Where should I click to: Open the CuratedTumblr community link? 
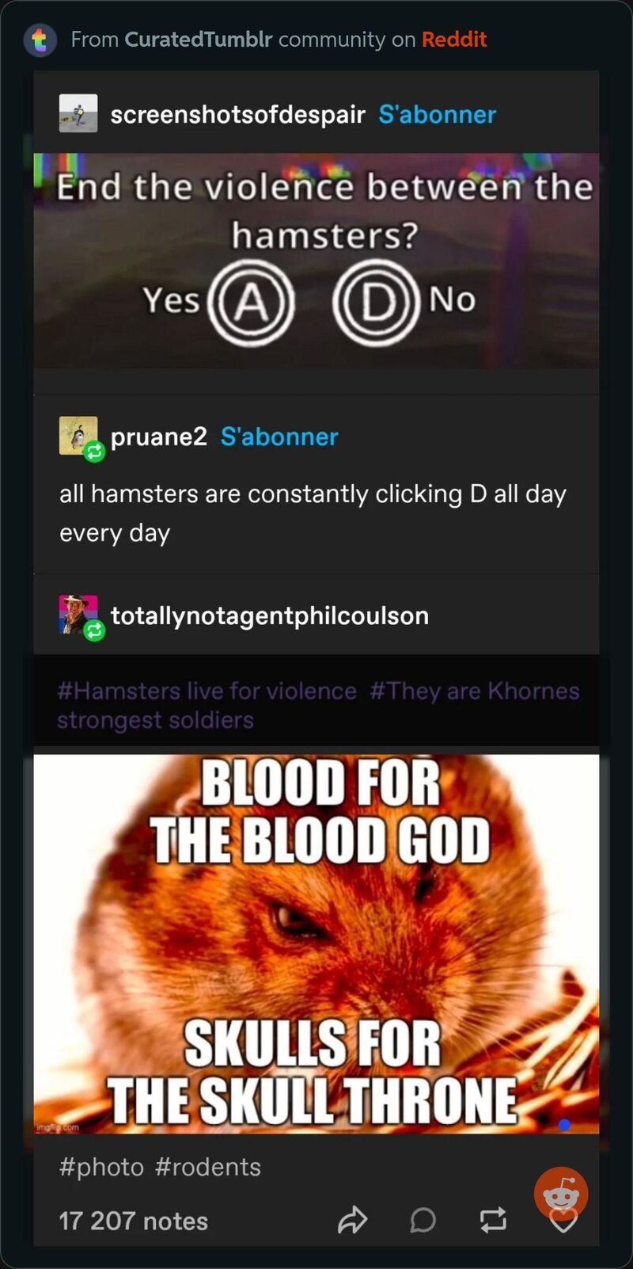tap(199, 39)
